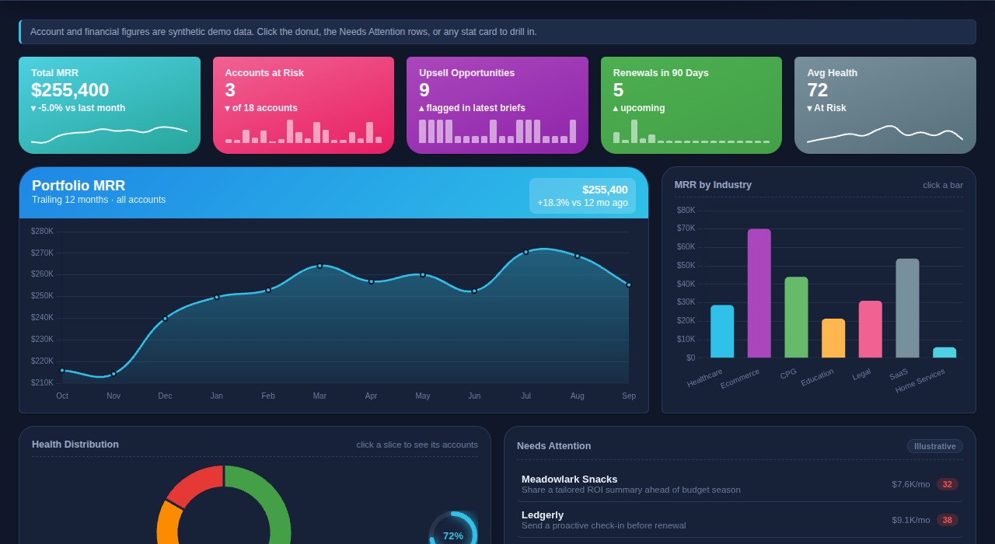Click the green slice of the health donut
This screenshot has width=995, height=544.
pyautogui.click(x=272, y=501)
